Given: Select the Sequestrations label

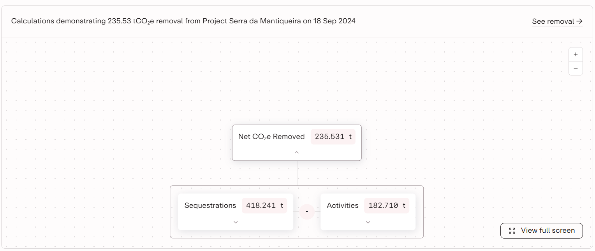Looking at the screenshot, I should (210, 205).
